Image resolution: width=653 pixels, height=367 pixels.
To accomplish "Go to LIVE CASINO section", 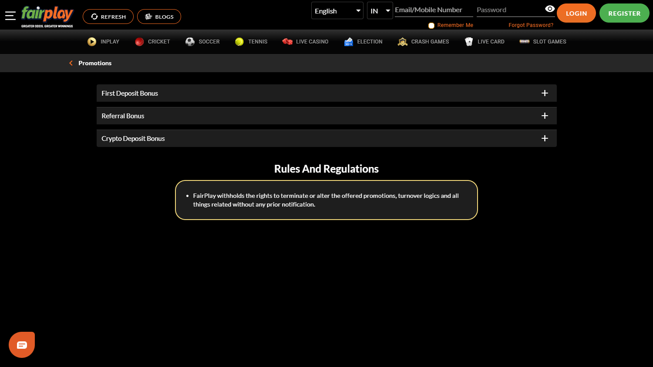I will click(312, 42).
